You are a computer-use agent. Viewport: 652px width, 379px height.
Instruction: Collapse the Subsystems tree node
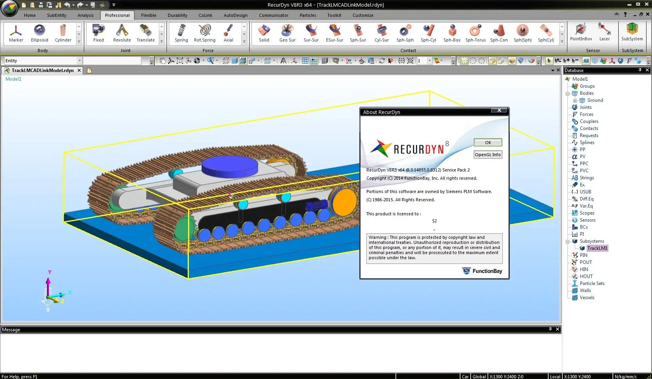tap(567, 242)
